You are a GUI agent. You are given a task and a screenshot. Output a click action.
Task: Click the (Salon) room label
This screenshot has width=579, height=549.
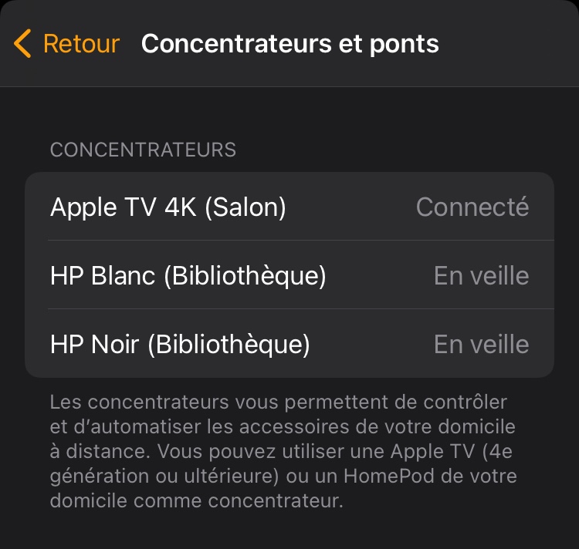coord(245,207)
